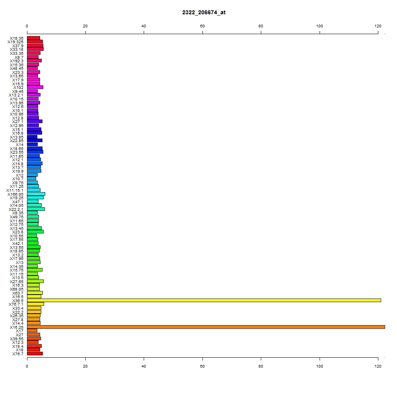Select the green bar beside X23.8
This screenshot has width=397, height=397.
click(x=35, y=232)
